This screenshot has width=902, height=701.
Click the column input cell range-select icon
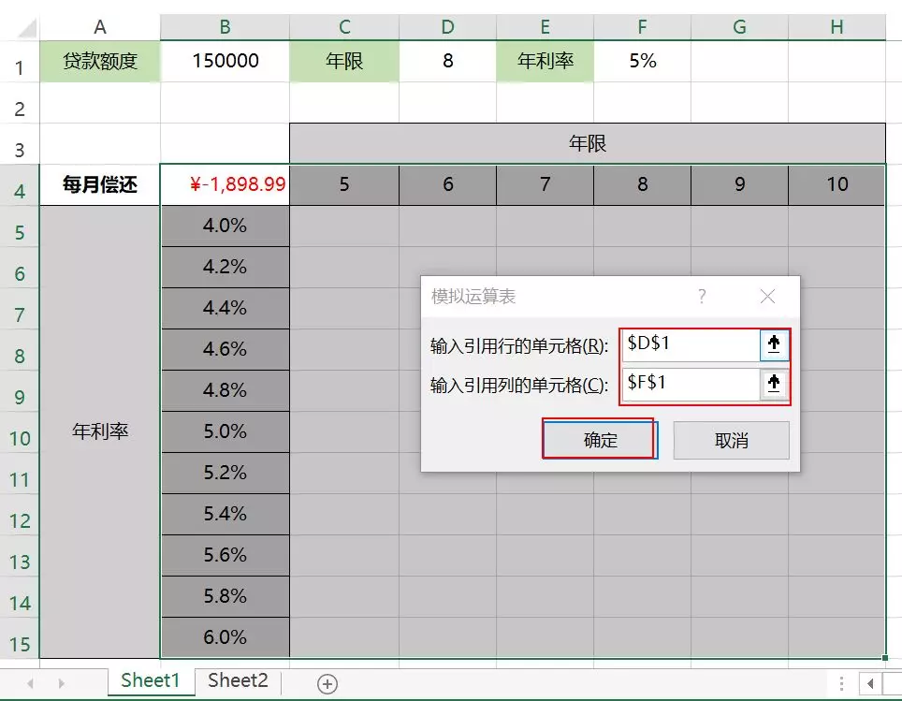pos(774,384)
